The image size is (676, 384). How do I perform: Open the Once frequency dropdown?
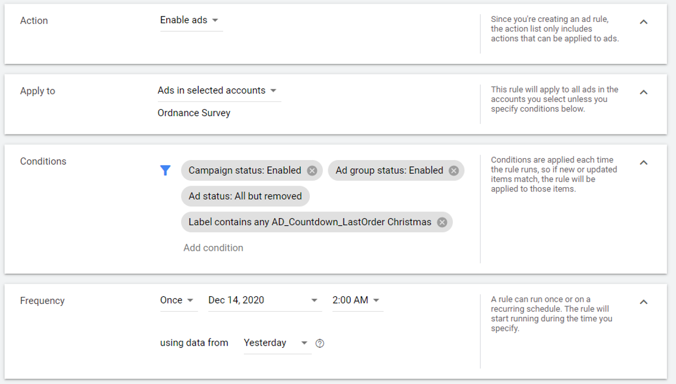(x=178, y=300)
